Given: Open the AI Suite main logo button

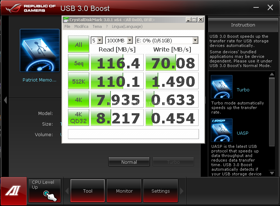Looking at the screenshot, I should (13, 190).
